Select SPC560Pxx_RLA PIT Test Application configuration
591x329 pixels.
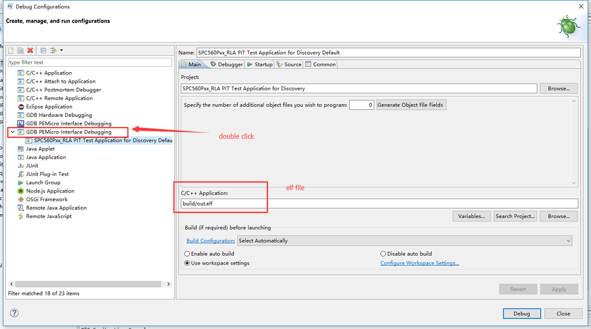pyautogui.click(x=99, y=140)
